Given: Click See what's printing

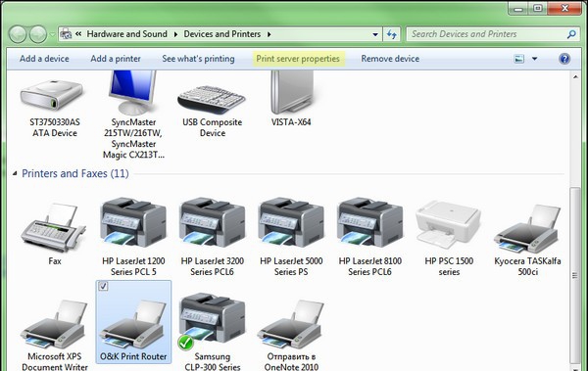Looking at the screenshot, I should click(x=198, y=59).
